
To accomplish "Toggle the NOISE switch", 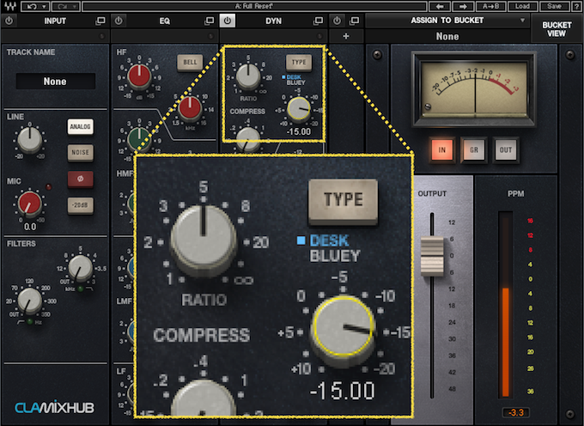I will coord(80,152).
